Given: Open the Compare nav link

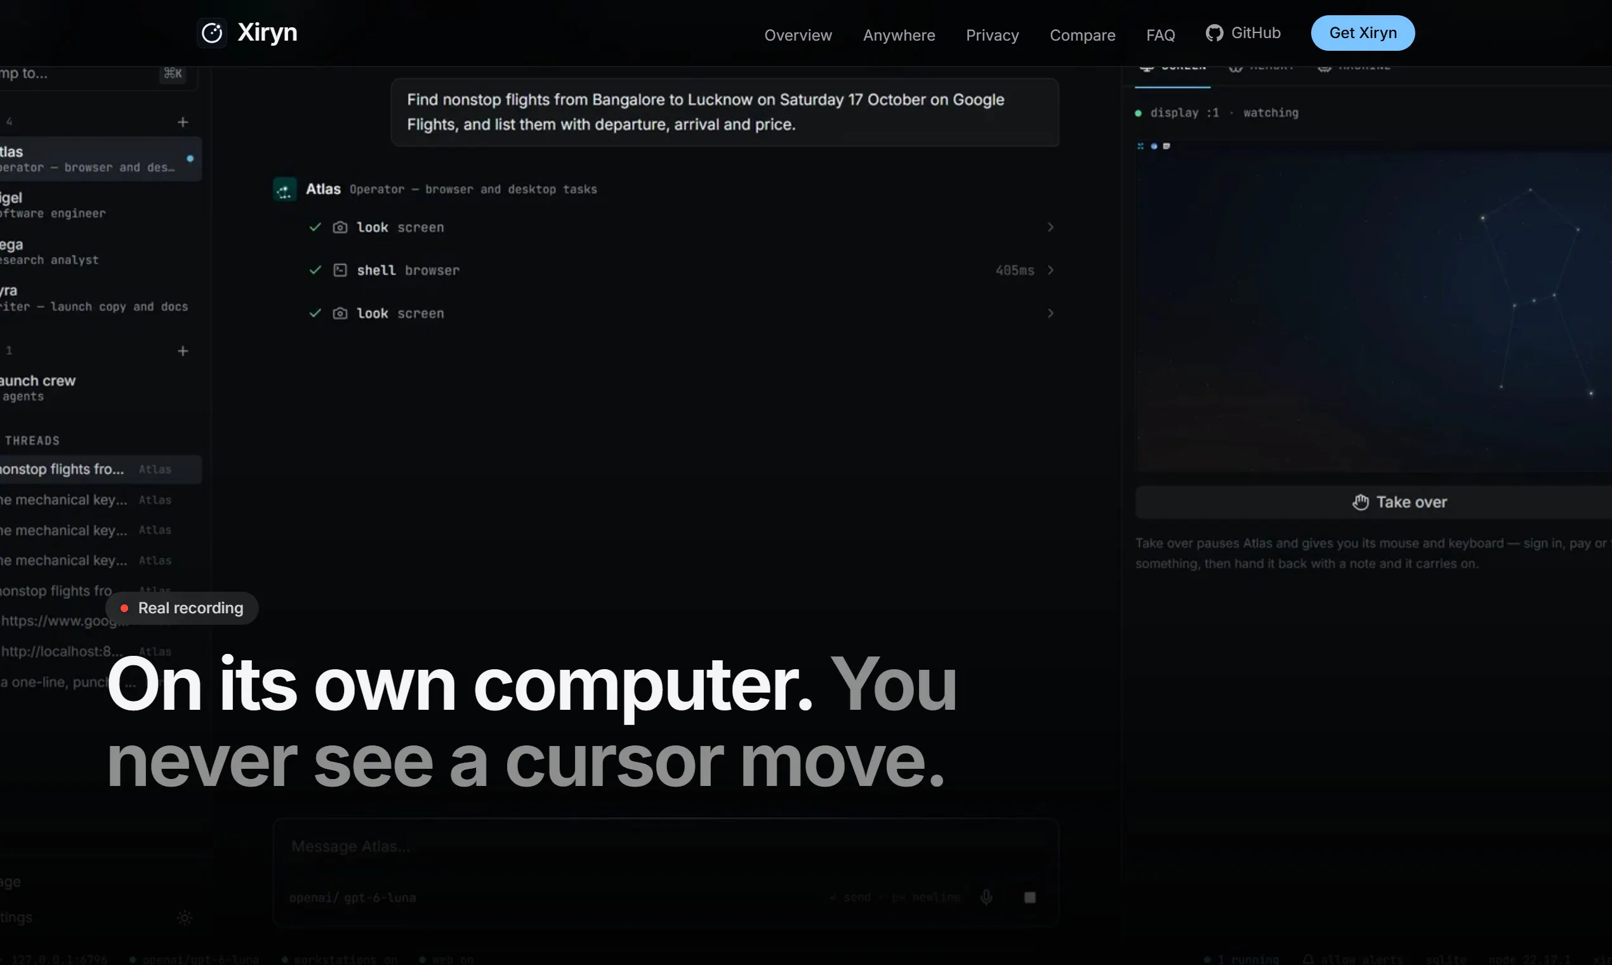Looking at the screenshot, I should pyautogui.click(x=1082, y=35).
